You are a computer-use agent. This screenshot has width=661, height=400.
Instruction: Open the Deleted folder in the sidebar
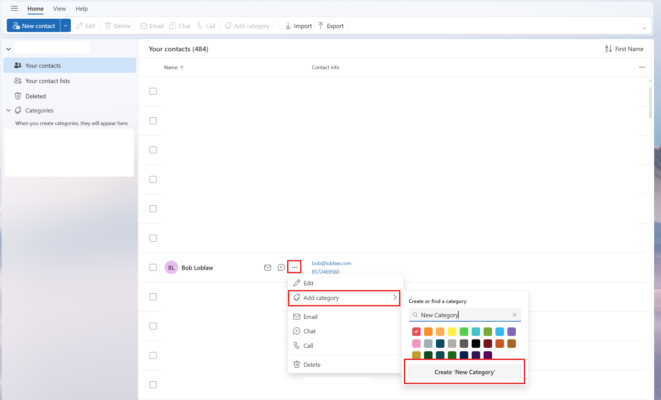click(x=35, y=96)
